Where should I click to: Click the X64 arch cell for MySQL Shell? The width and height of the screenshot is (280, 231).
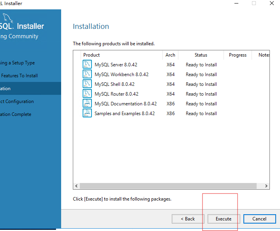(171, 84)
